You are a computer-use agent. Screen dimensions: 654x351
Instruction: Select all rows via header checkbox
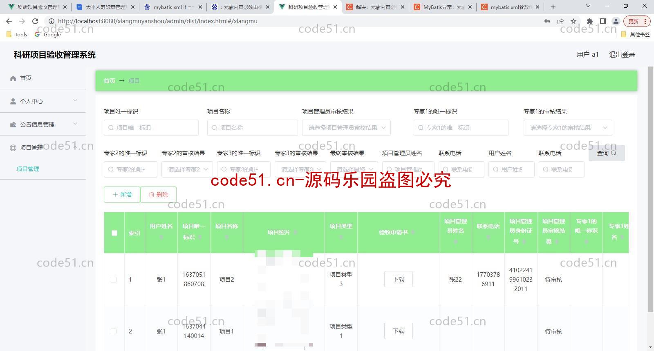click(x=114, y=233)
